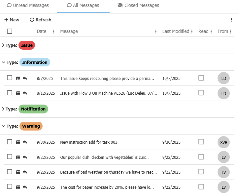Mark task 003 message as read
The image size is (239, 194).
coord(201,142)
